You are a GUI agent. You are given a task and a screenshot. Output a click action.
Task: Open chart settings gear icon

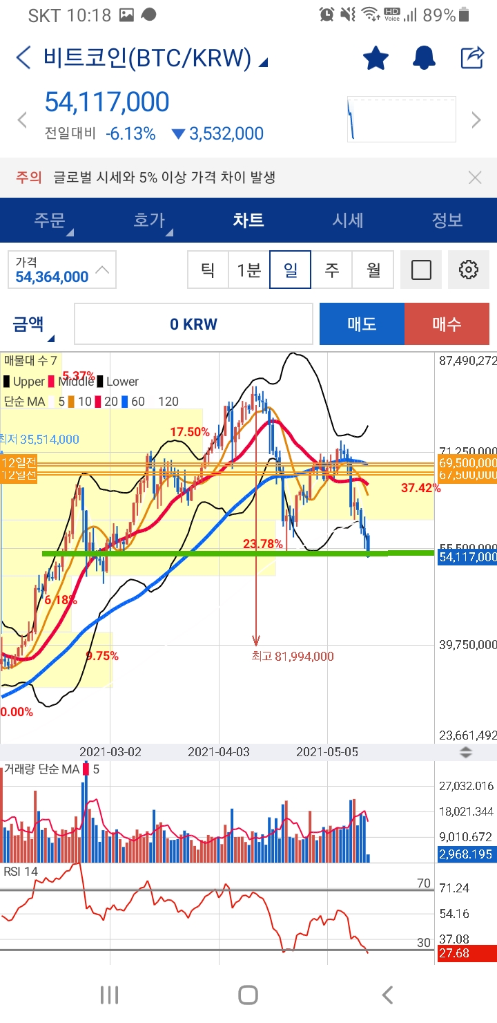pyautogui.click(x=469, y=270)
